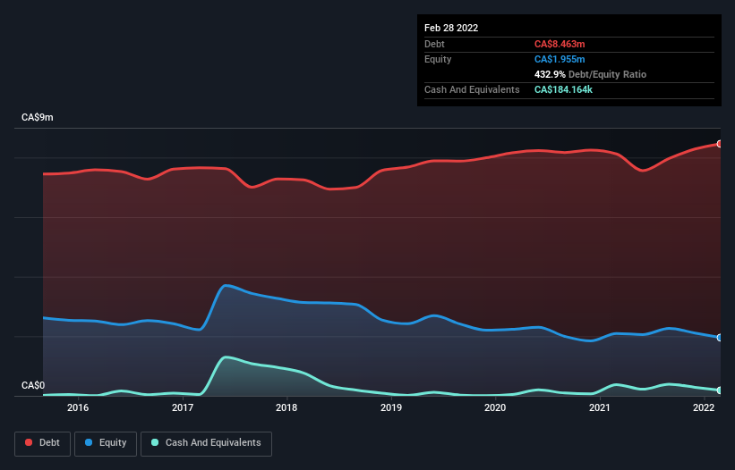Toggle the Debt legend button
Image resolution: width=735 pixels, height=470 pixels.
click(x=43, y=443)
